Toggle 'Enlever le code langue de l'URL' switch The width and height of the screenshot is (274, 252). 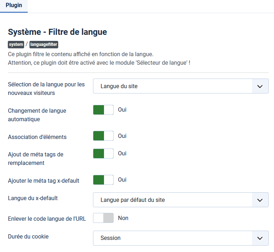point(103,218)
